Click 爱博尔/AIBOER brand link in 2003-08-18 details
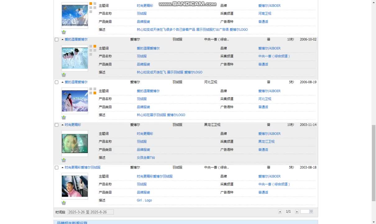Viewport: 376px width, 224px height. [269, 176]
